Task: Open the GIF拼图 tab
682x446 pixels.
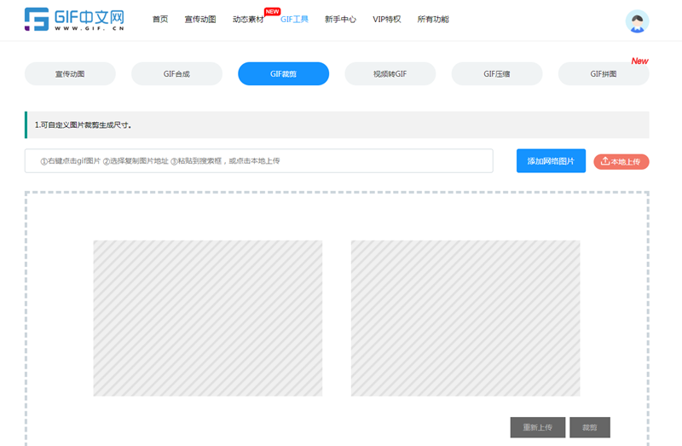Action: [x=603, y=74]
